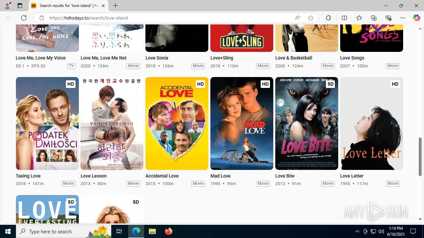The image size is (424, 238).
Task: Click the HD badge on Love Letter
Action: click(x=395, y=84)
